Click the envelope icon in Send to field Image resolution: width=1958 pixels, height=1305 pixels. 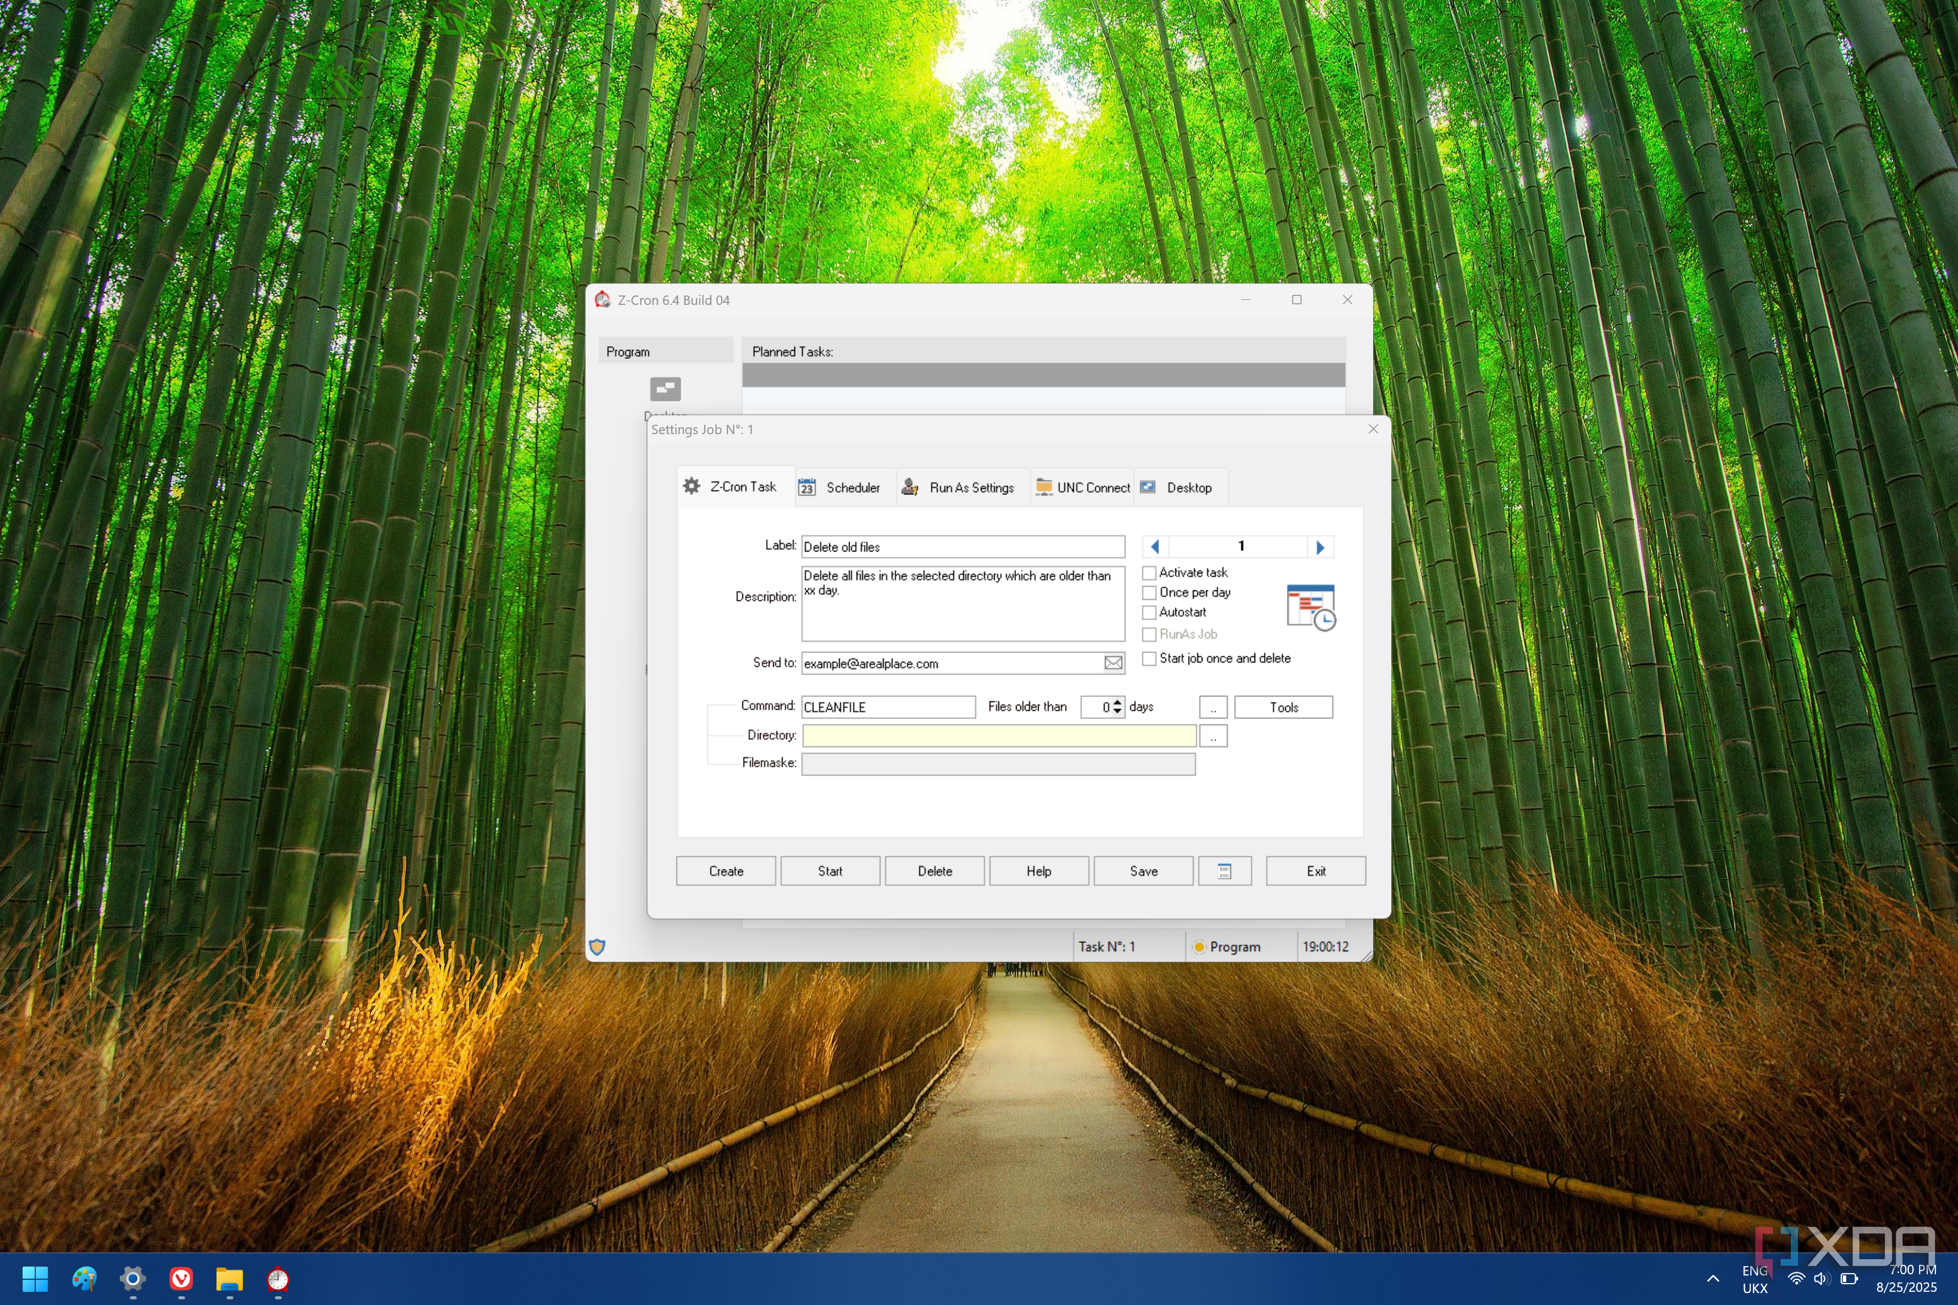(x=1113, y=663)
